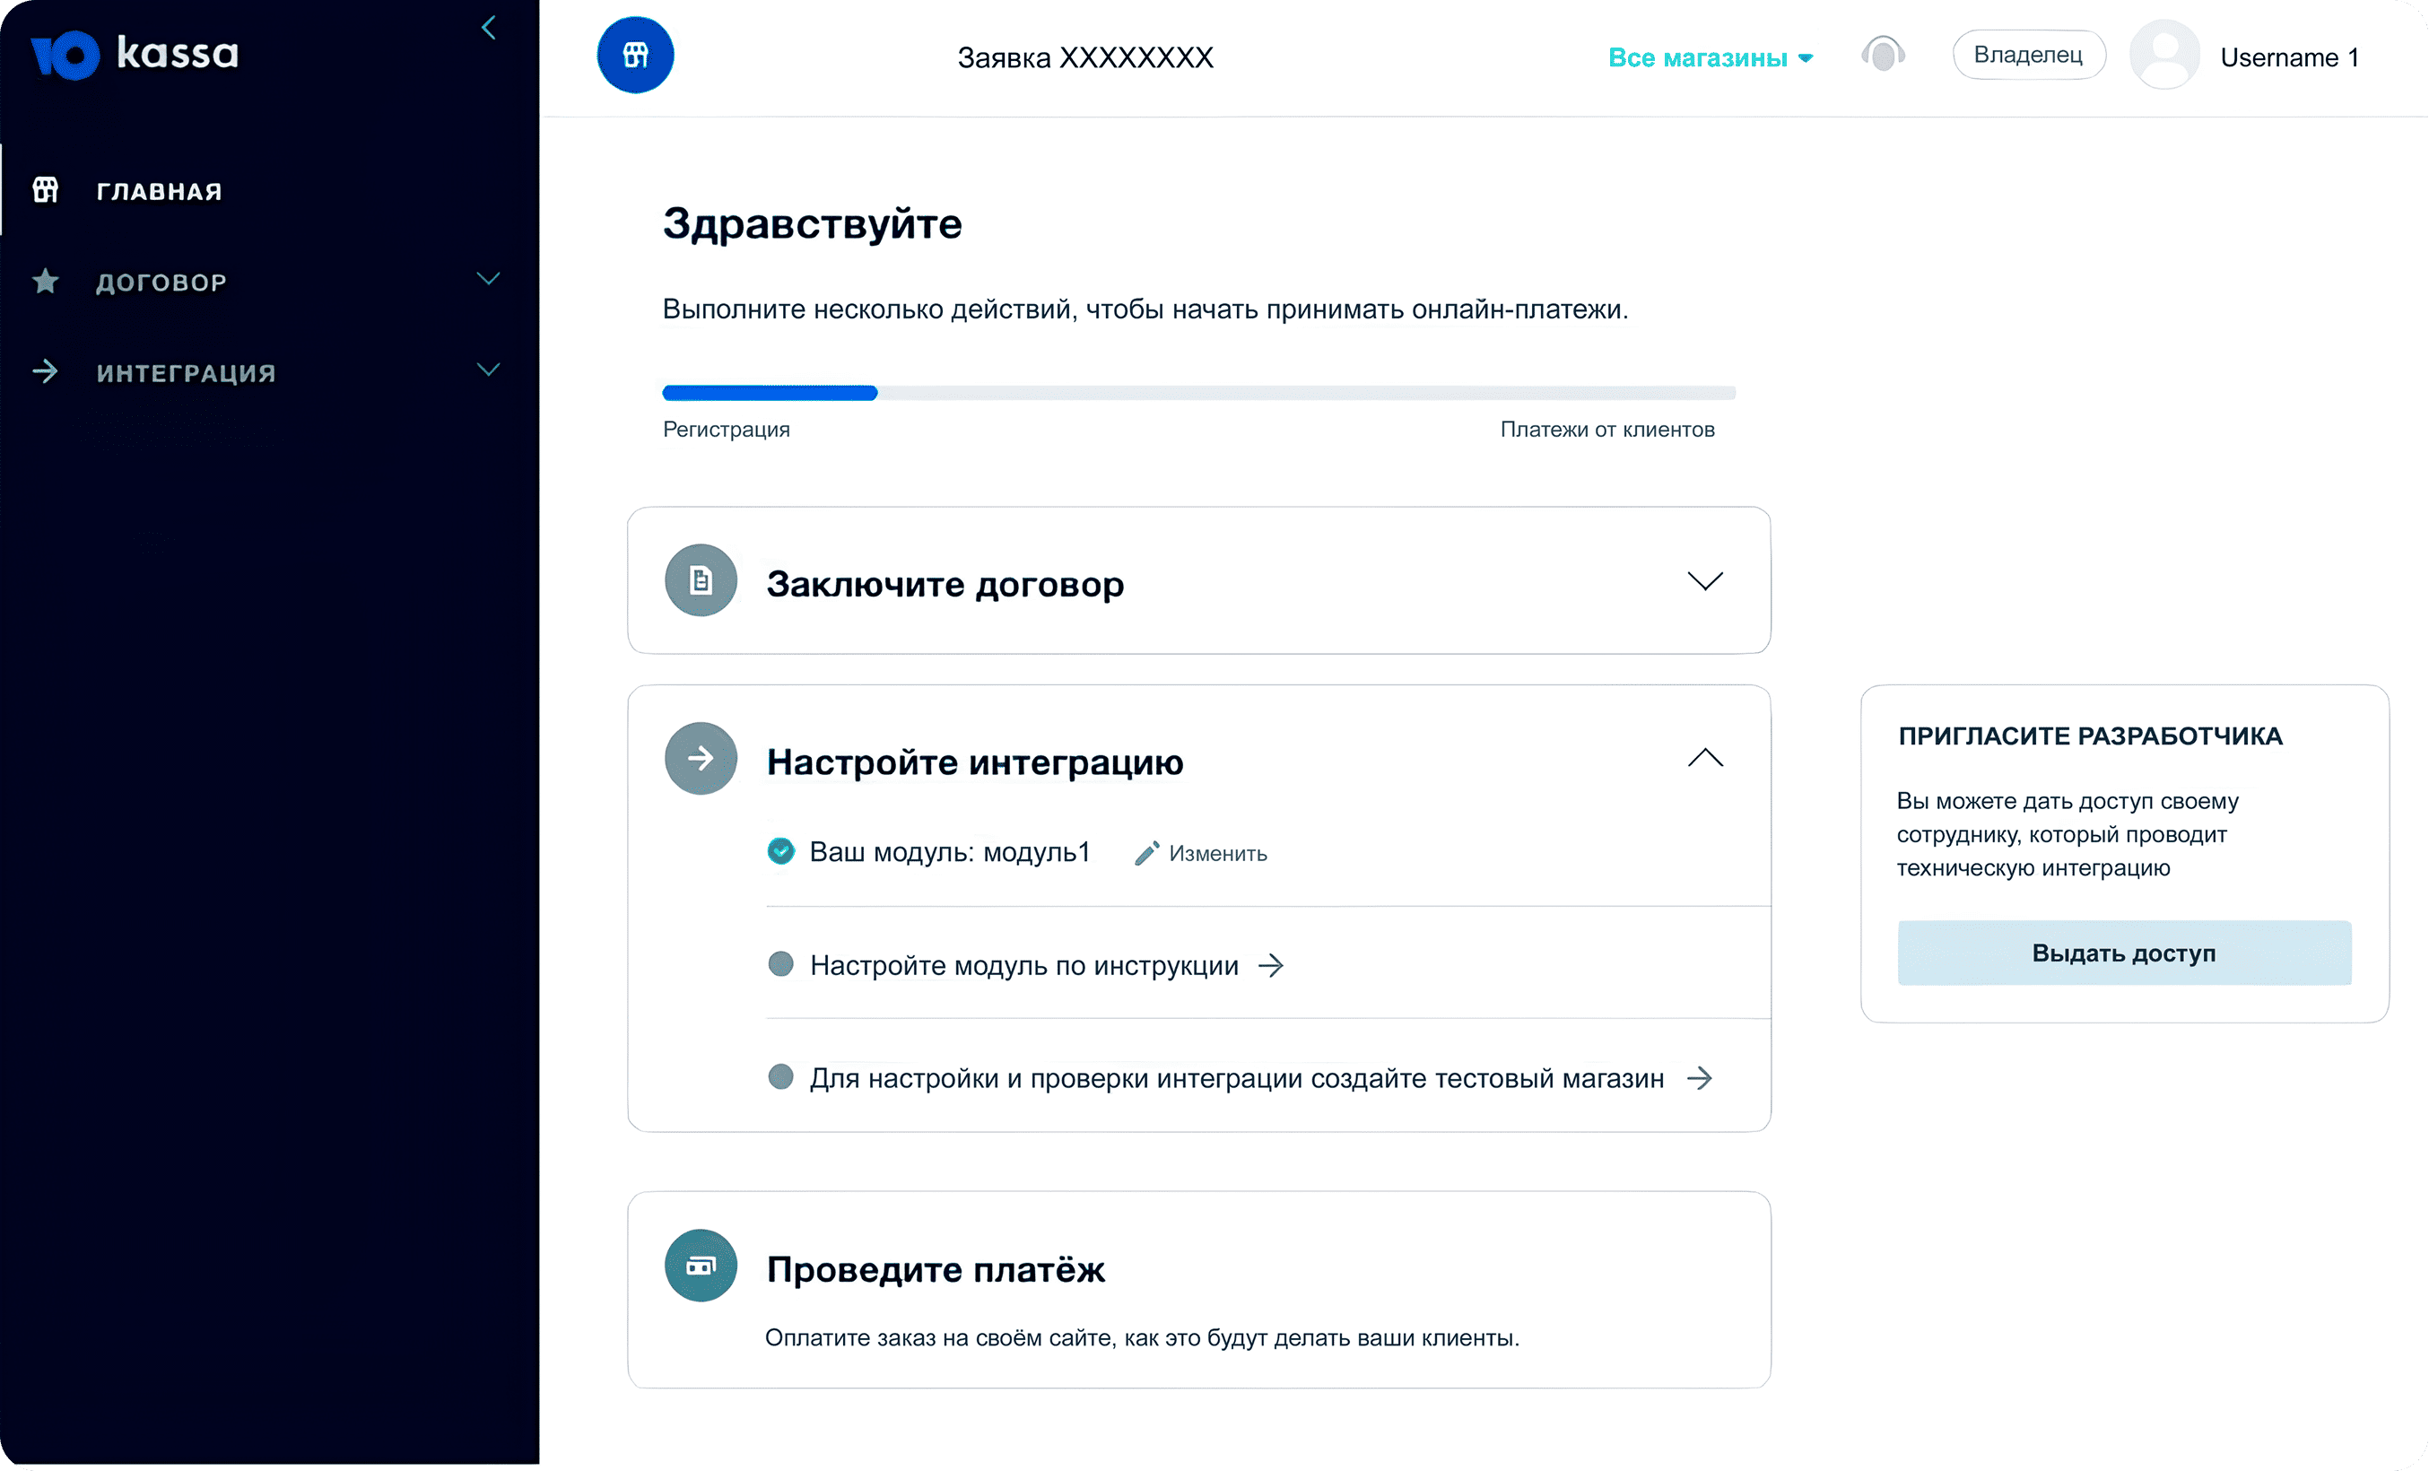
Task: Open the создайте тестовый магазин link
Action: 1237,1077
